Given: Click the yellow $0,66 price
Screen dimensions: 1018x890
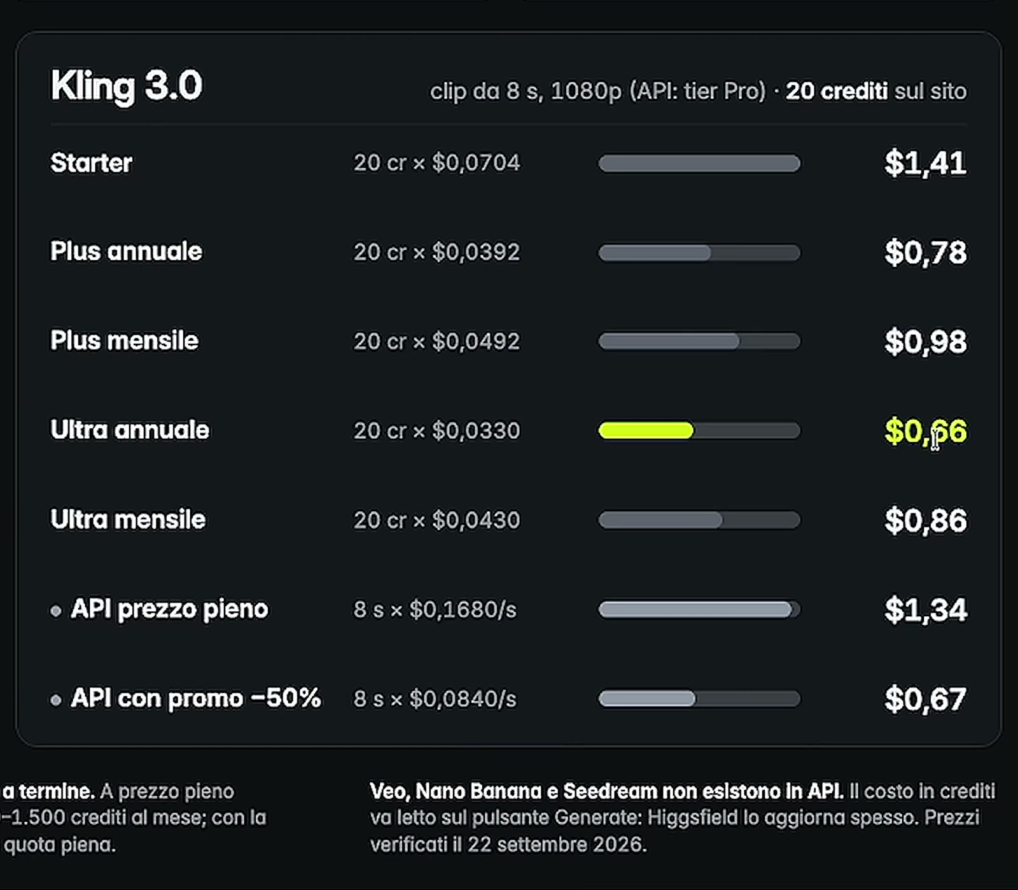Looking at the screenshot, I should (926, 431).
